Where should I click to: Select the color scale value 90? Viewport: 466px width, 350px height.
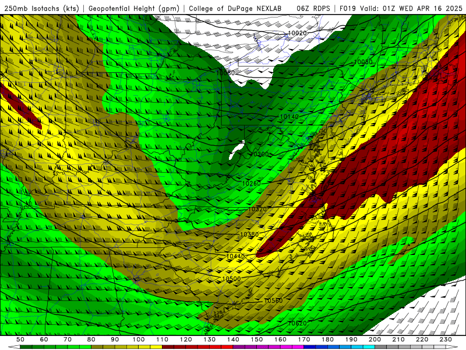[x=115, y=339]
